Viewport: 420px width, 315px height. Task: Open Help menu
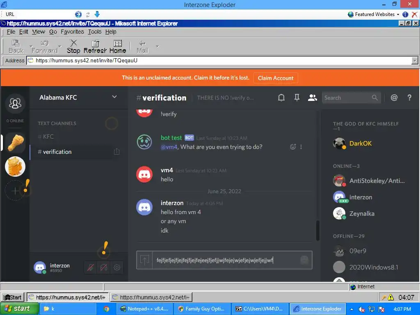(111, 32)
